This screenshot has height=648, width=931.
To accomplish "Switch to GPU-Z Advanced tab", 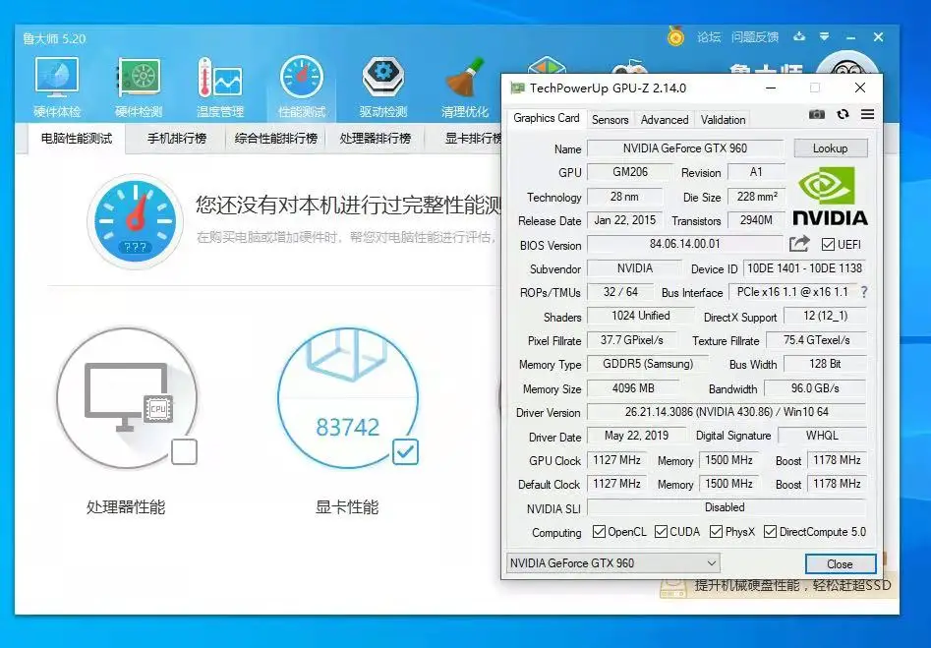I will click(x=665, y=119).
